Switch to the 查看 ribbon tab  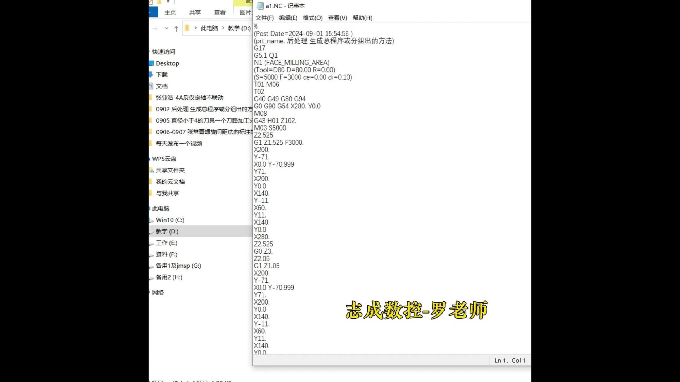click(219, 12)
